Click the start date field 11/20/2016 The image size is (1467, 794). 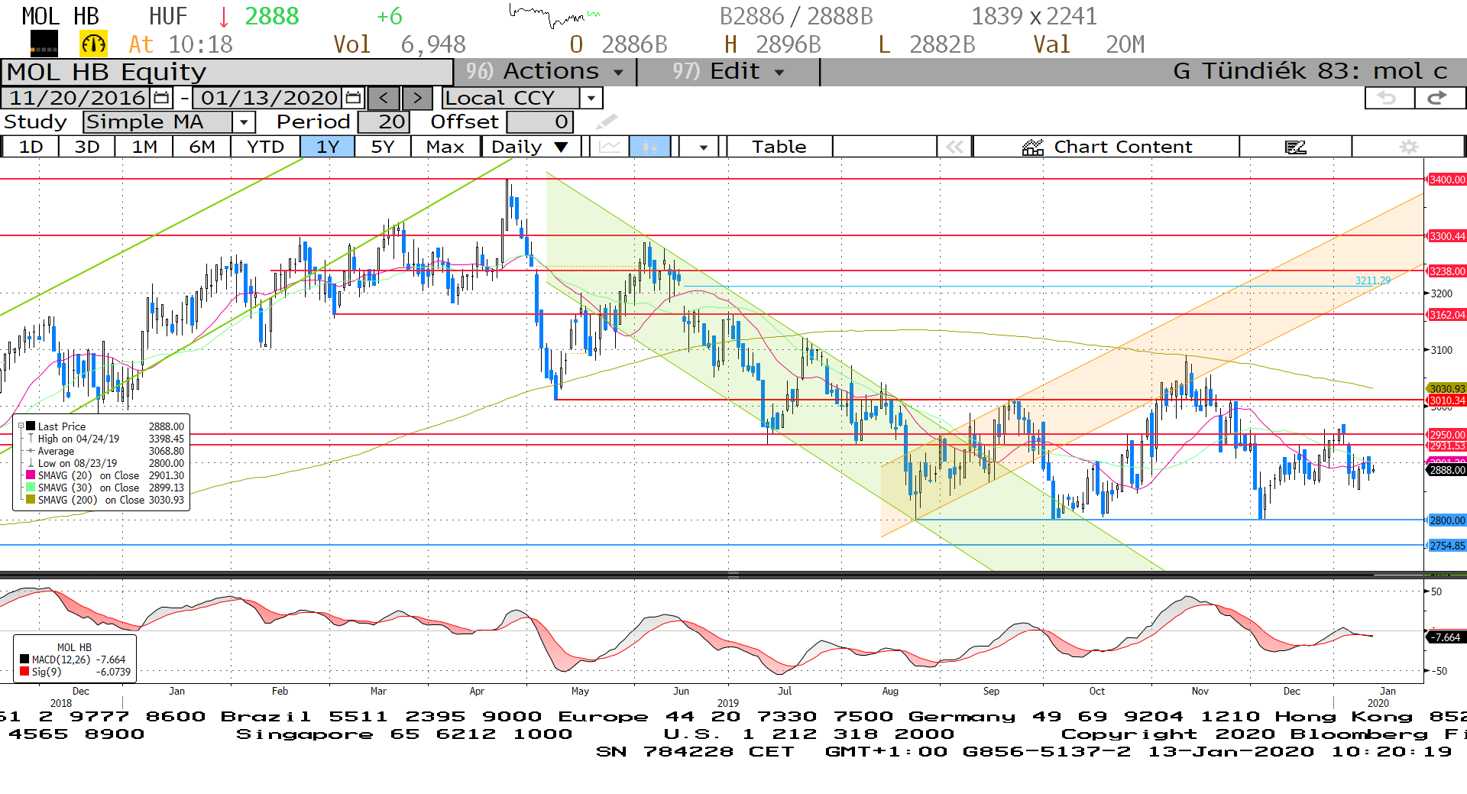click(x=77, y=98)
